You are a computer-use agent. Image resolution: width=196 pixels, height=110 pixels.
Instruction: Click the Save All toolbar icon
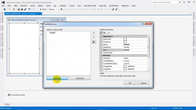(25, 9)
